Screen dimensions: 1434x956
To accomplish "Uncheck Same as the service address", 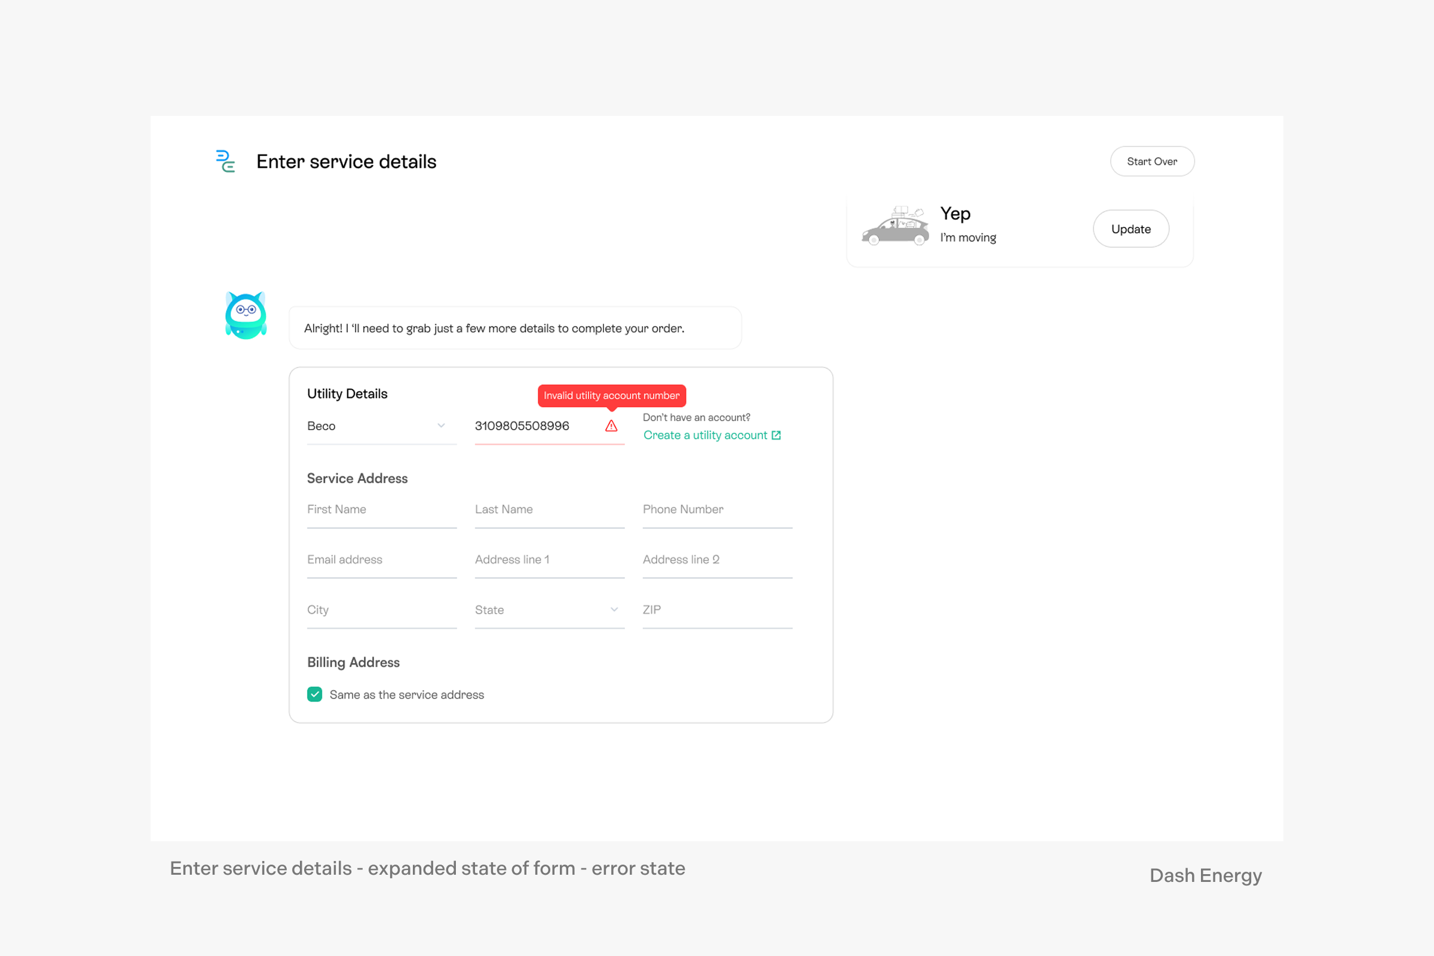I will click(x=315, y=694).
